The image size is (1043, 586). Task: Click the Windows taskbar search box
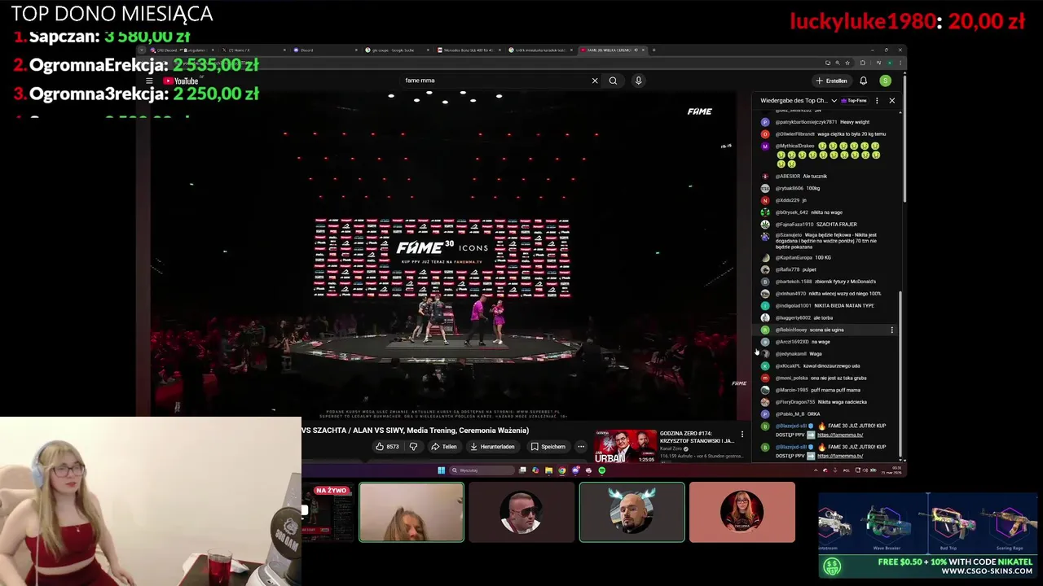(483, 470)
